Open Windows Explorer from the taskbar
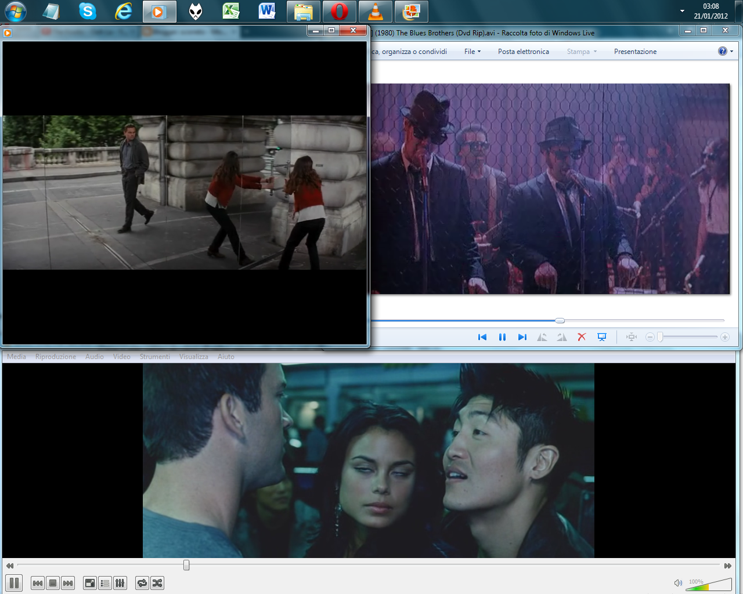 (x=304, y=12)
